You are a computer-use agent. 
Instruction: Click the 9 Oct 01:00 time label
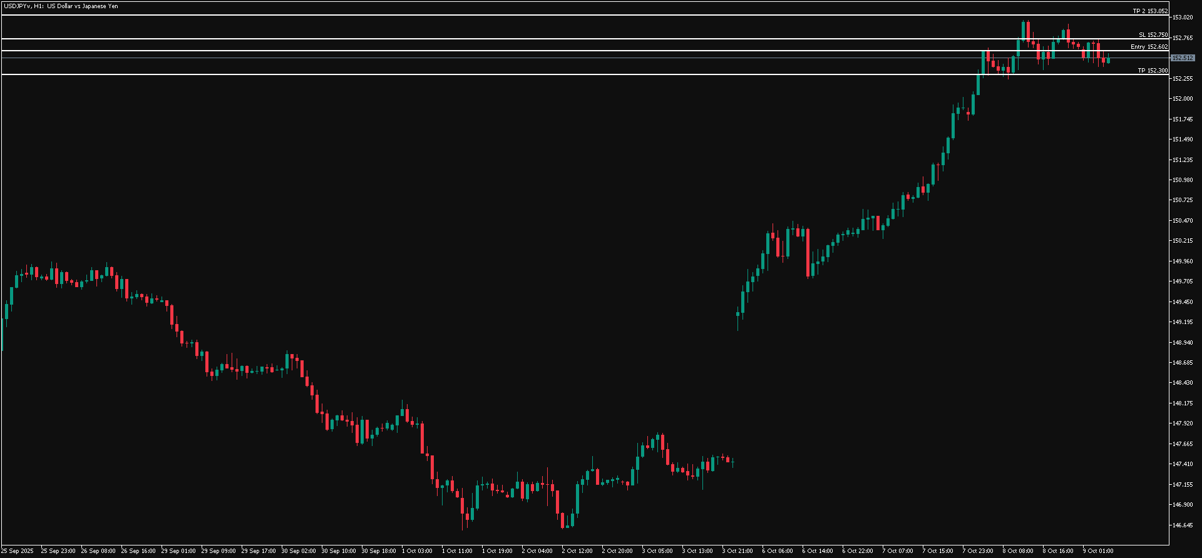pos(1098,551)
